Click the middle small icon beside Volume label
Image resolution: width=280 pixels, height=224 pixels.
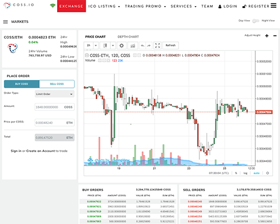tap(104, 60)
